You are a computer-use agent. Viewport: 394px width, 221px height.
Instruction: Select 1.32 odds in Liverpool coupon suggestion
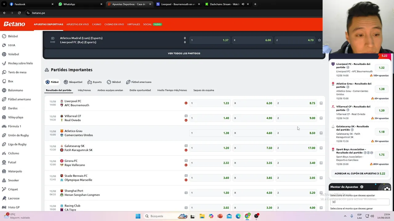tap(382, 68)
